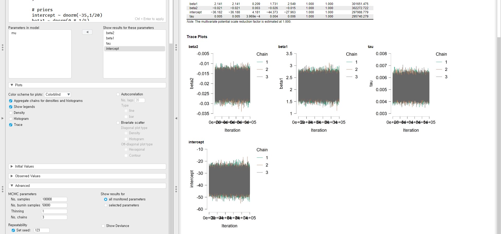Click the No. burnin samples field

coord(54,205)
